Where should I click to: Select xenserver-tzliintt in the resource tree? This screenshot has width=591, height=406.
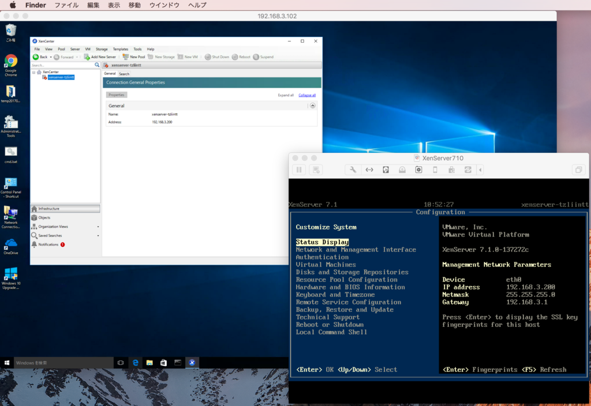(x=61, y=77)
